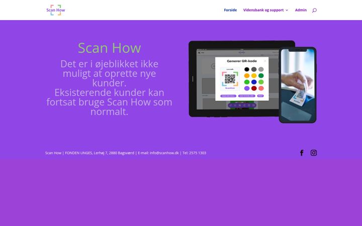This screenshot has width=362, height=226.
Task: Click text 'Det er i øjeblikket ikke'
Action: coord(109,64)
